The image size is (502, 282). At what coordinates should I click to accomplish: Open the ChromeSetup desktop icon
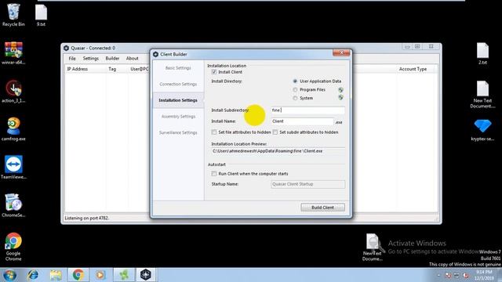(13, 205)
